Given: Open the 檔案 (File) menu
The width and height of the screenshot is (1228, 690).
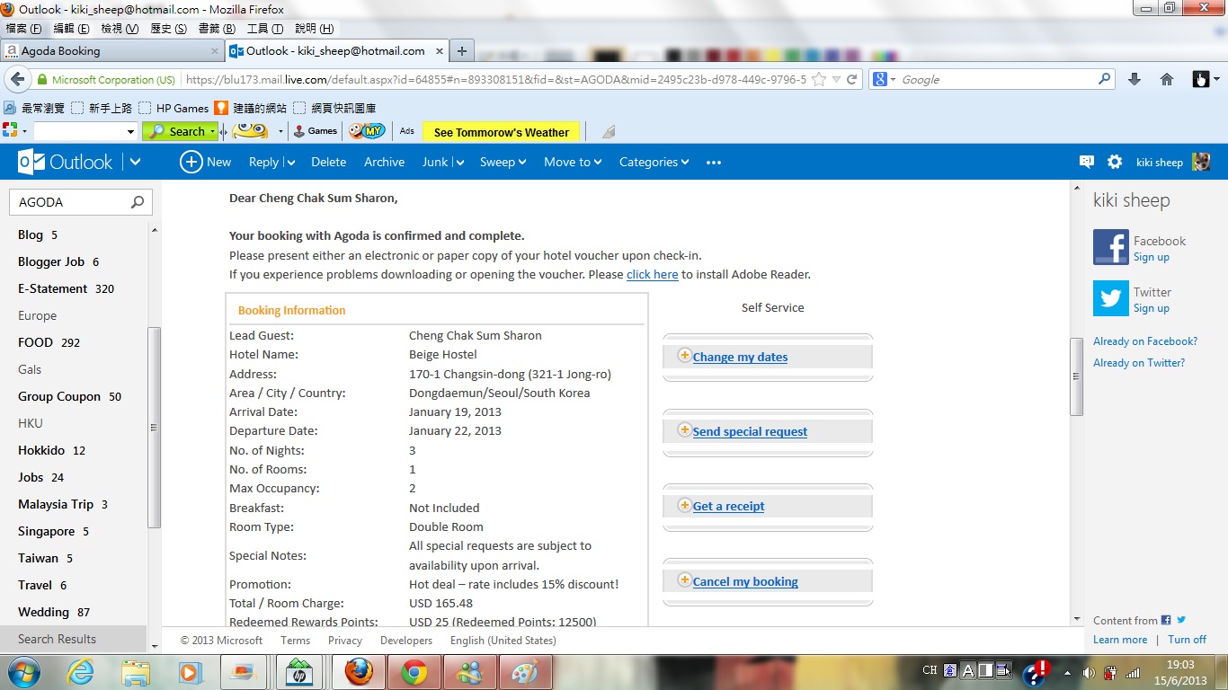Looking at the screenshot, I should coord(23,29).
